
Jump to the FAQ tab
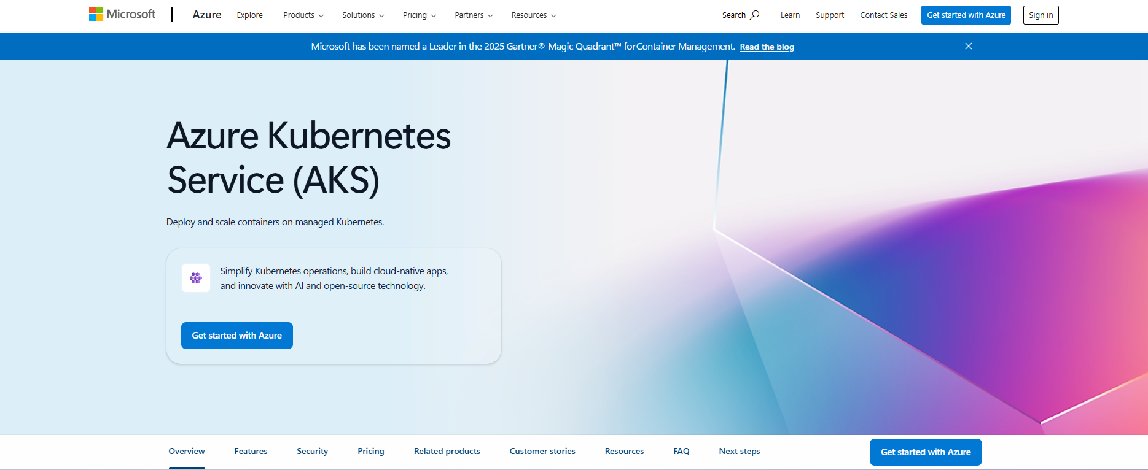(681, 451)
